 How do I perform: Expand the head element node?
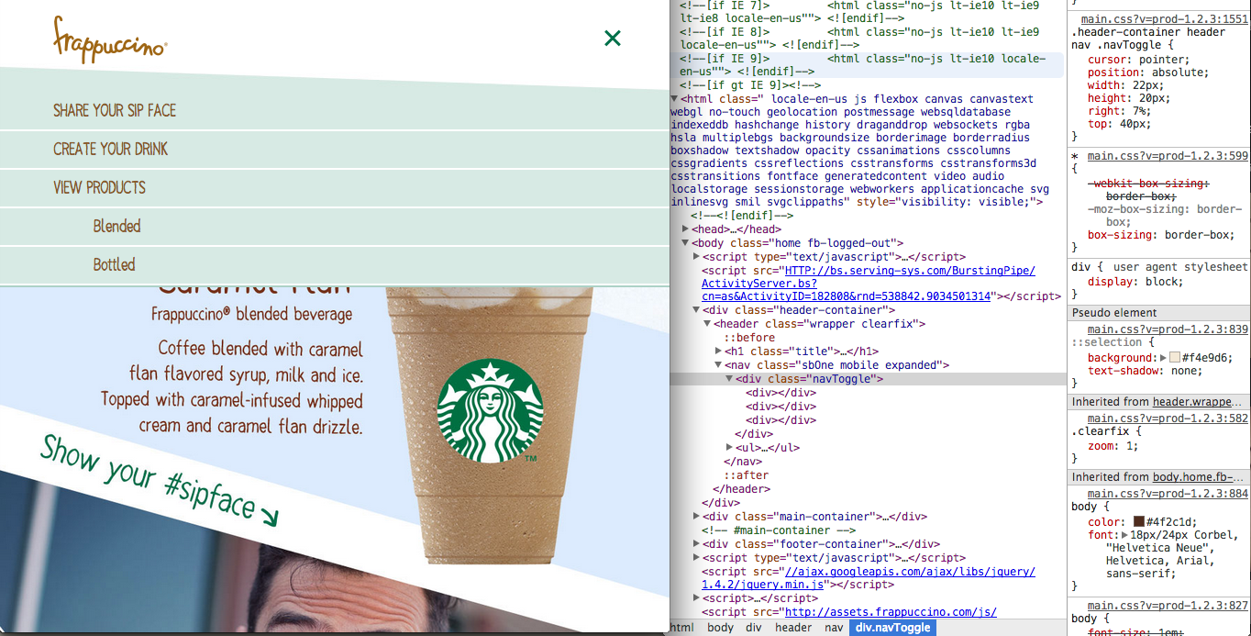686,229
